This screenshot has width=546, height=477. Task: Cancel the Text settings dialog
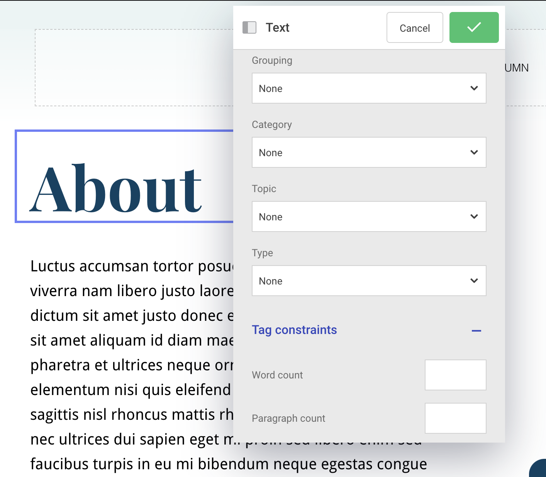(x=415, y=27)
